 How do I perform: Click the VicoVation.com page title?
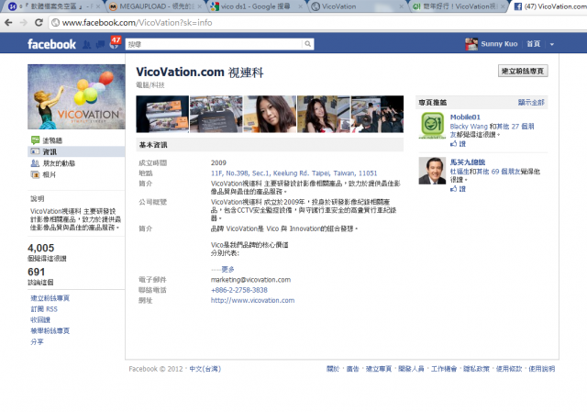click(200, 72)
